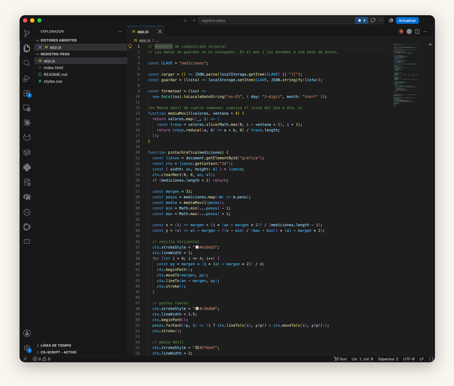454x386 pixels.
Task: Open README.md in the explorer
Action: click(81, 74)
